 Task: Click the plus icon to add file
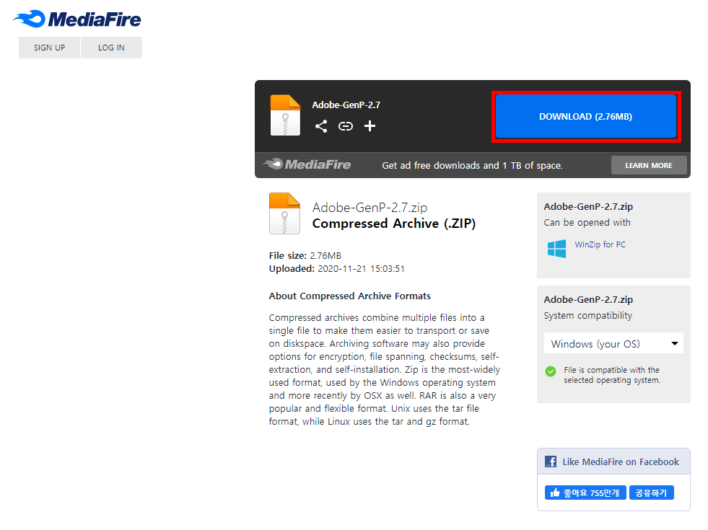tap(370, 126)
